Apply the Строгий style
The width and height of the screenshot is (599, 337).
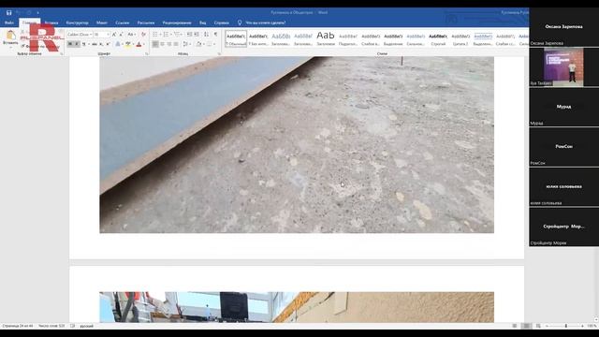click(x=438, y=39)
